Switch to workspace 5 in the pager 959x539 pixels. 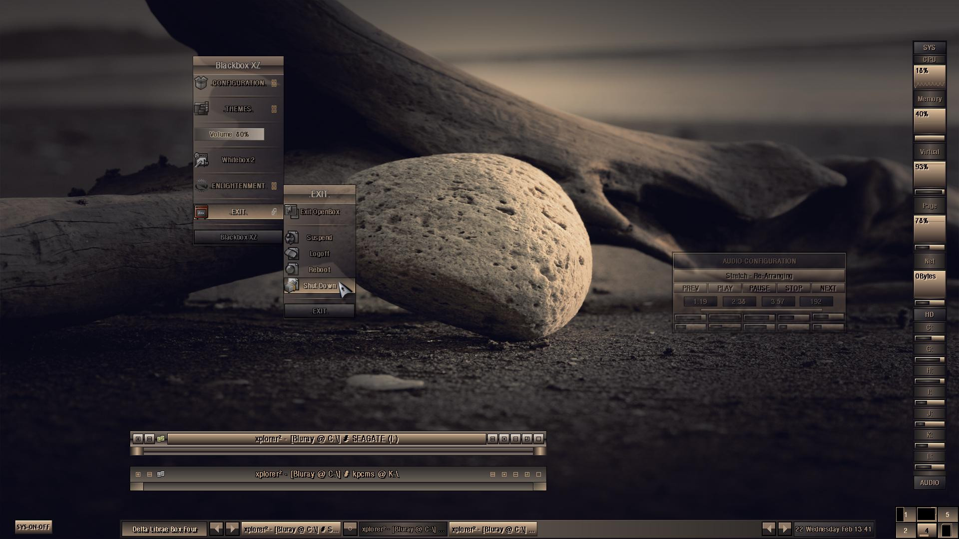tap(947, 515)
